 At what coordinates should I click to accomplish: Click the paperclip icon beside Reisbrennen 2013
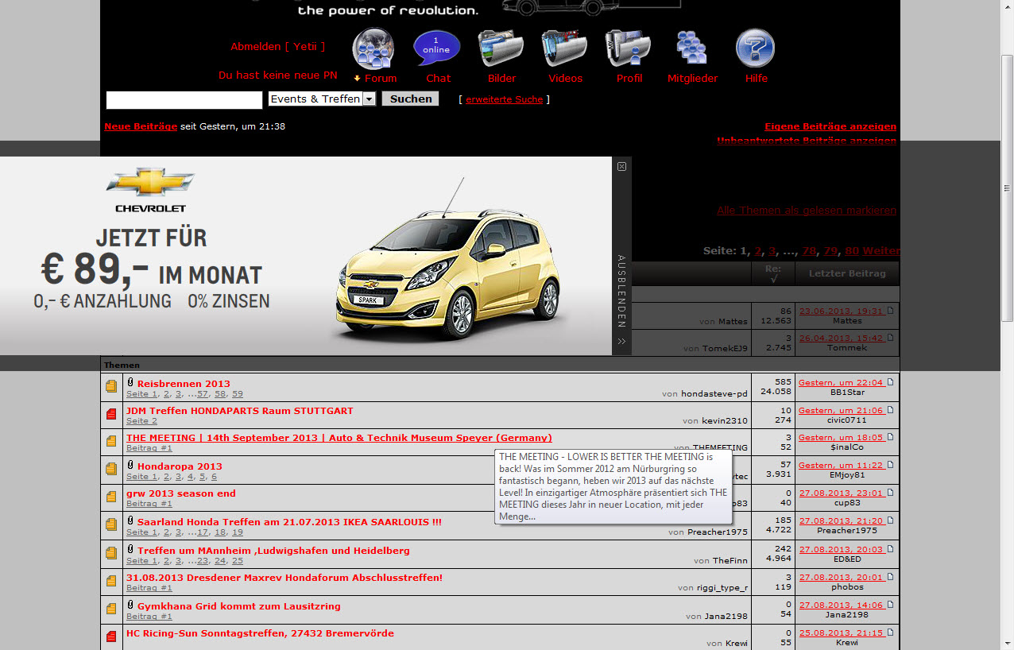[130, 384]
